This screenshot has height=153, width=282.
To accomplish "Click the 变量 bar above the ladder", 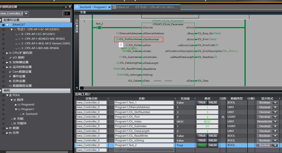I will click(83, 12).
